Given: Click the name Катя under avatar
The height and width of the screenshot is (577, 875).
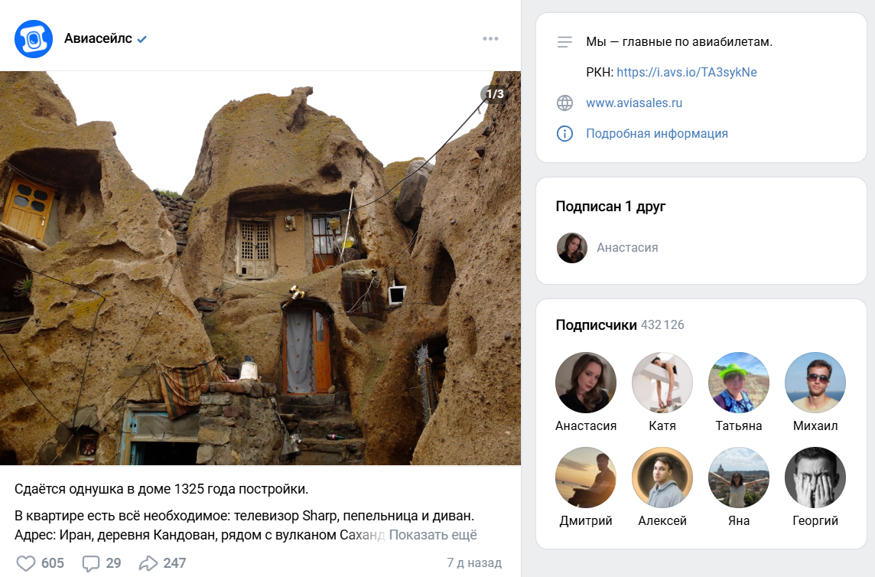Looking at the screenshot, I should (662, 425).
